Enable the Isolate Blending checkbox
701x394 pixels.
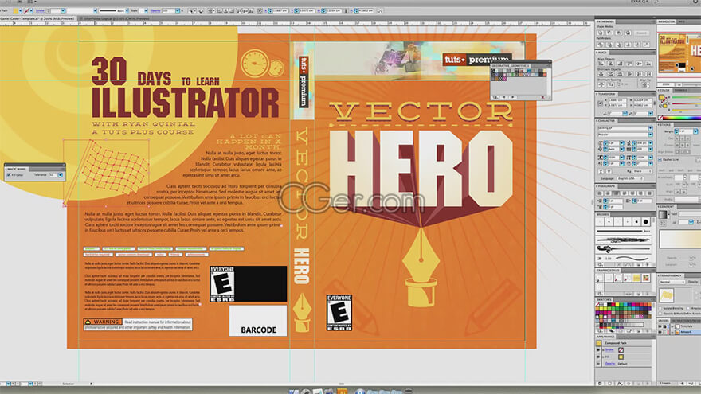click(660, 308)
